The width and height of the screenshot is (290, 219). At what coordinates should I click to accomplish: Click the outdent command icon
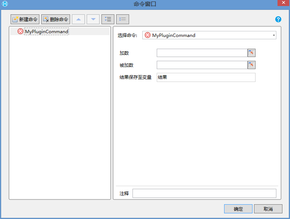123,19
